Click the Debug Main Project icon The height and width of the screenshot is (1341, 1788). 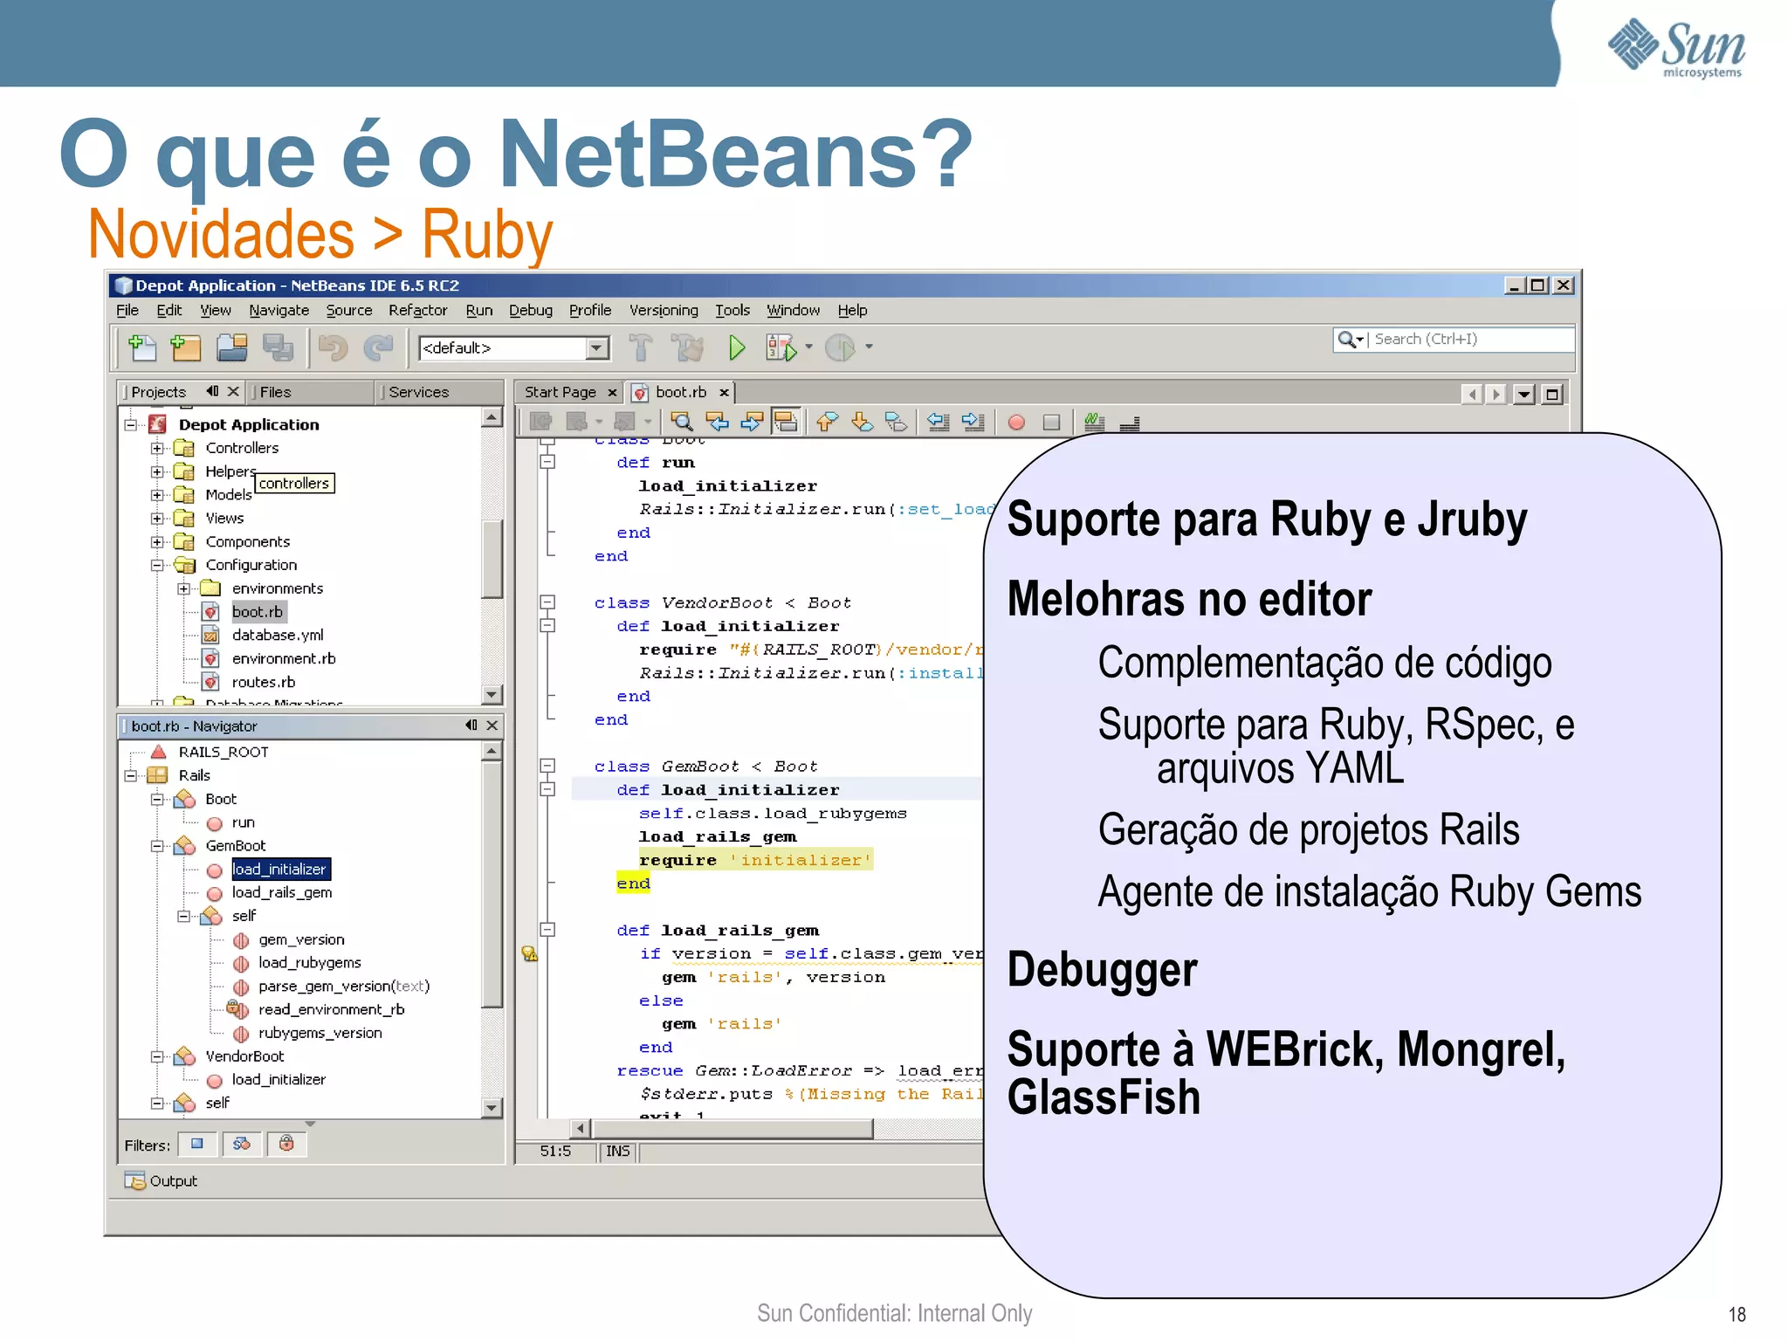781,347
